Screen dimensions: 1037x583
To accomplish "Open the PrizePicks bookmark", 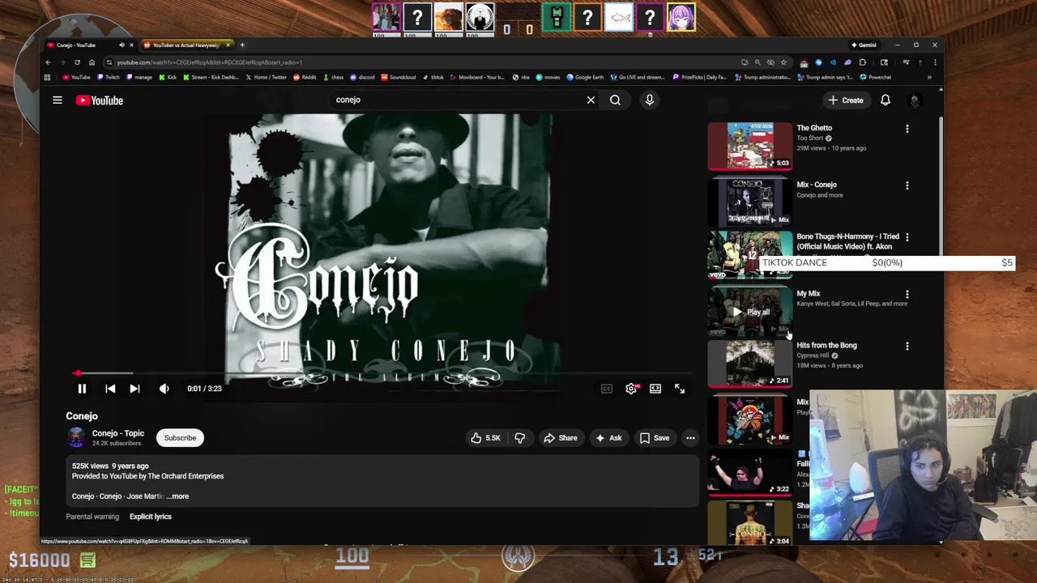I will tap(700, 78).
